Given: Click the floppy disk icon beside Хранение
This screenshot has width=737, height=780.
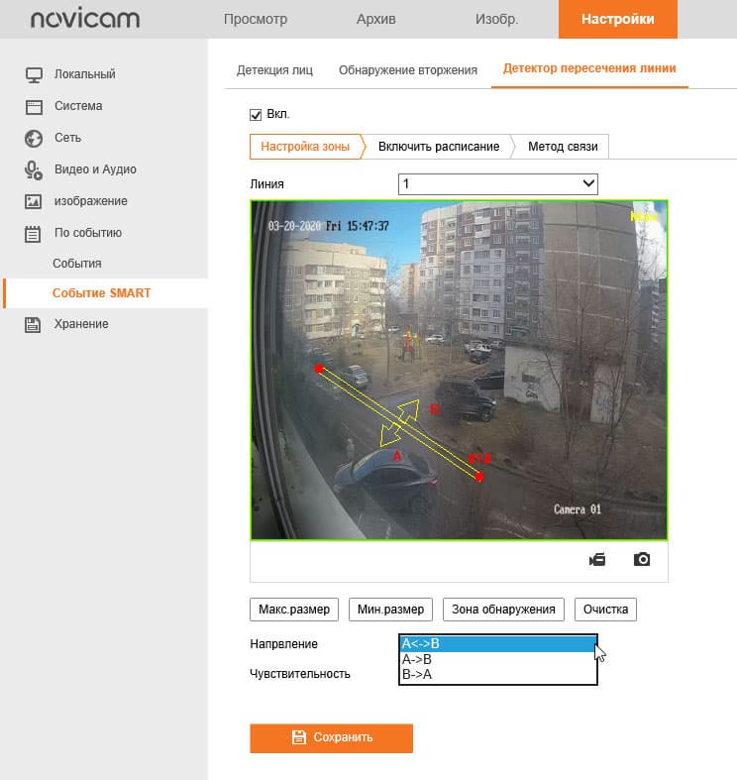Looking at the screenshot, I should pos(33,324).
